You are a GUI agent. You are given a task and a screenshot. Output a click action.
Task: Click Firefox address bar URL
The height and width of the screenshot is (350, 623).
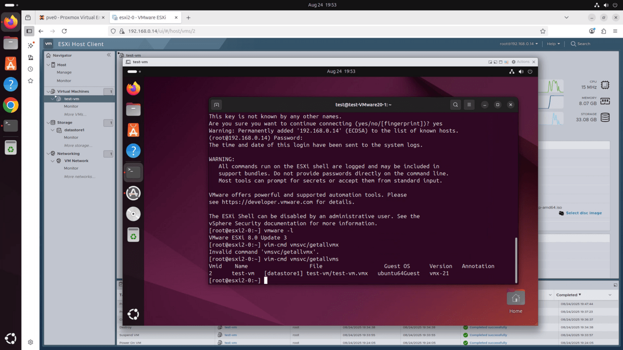[x=162, y=31]
